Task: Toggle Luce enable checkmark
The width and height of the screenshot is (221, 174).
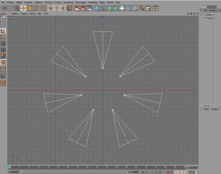Action: click(218, 18)
